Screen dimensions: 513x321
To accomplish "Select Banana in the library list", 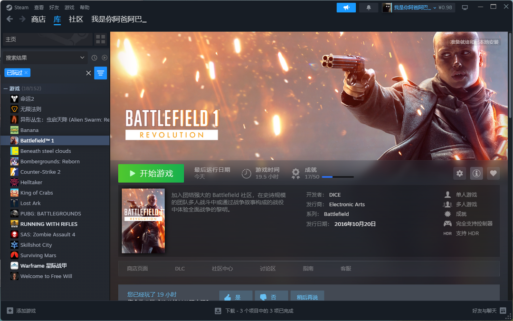I will (x=55, y=130).
